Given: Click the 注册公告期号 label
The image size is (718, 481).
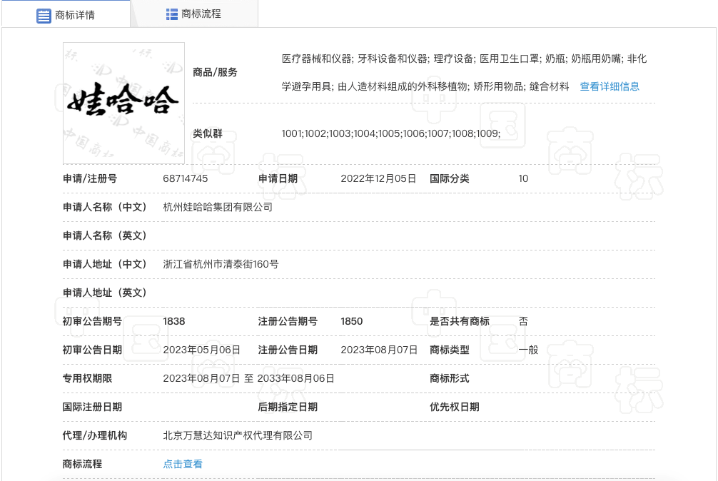Looking at the screenshot, I should click(288, 321).
